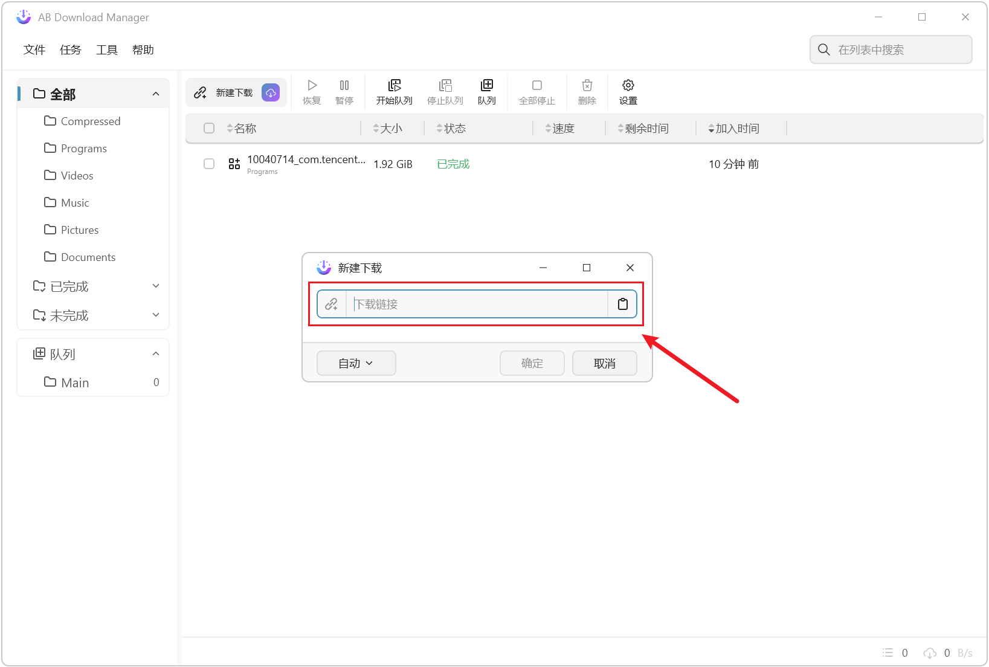Click the 暂停 pause icon

click(x=344, y=85)
